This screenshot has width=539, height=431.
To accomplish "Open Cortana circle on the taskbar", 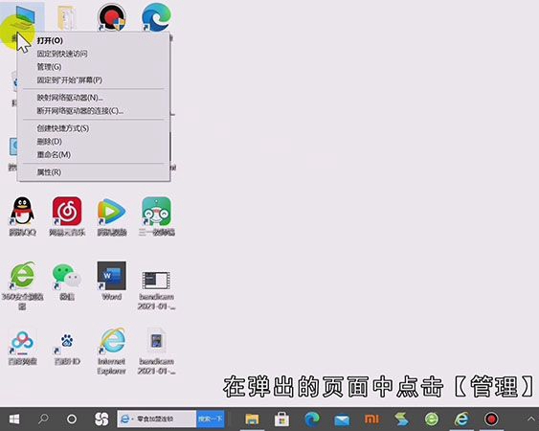I will [72, 419].
